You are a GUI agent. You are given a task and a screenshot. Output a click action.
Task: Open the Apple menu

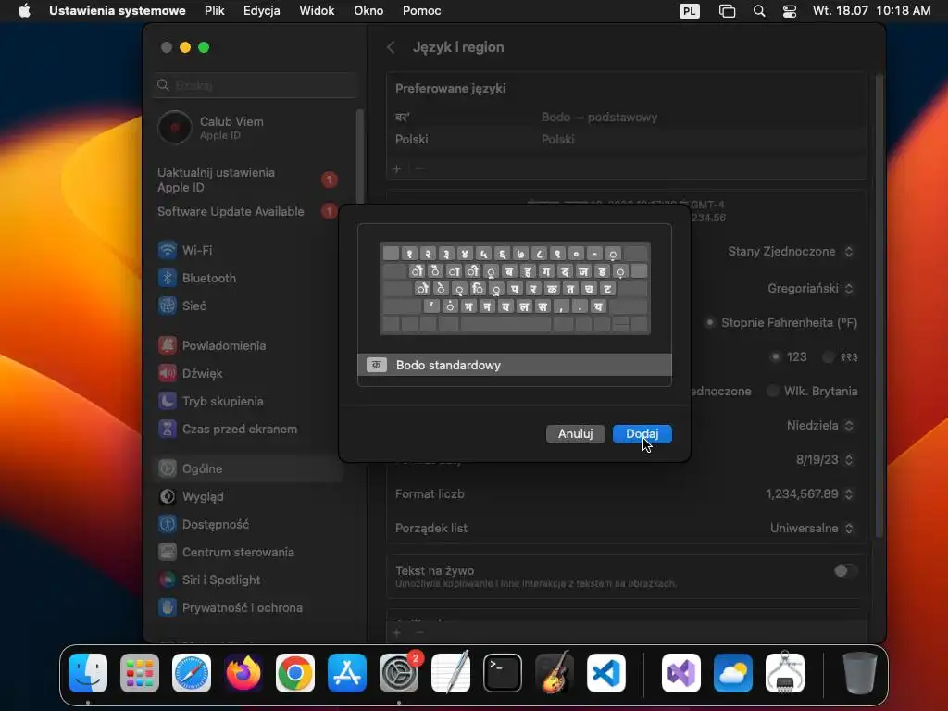tap(24, 11)
